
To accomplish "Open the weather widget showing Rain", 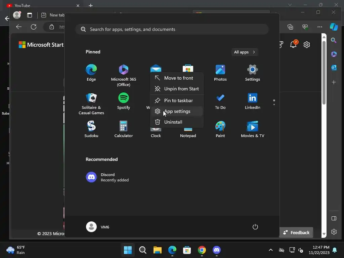I will [x=16, y=250].
